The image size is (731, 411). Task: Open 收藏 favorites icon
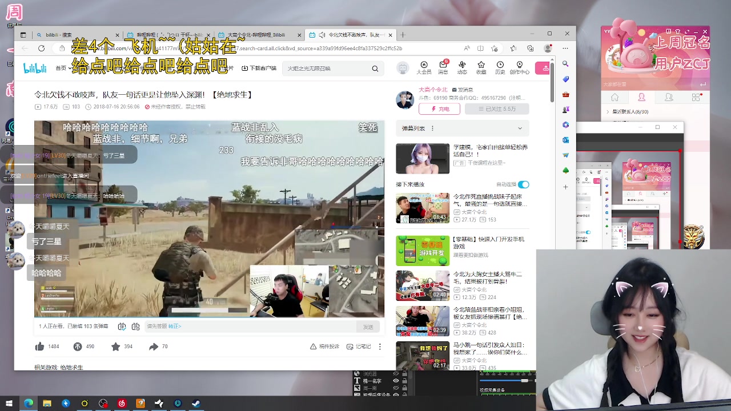click(481, 68)
